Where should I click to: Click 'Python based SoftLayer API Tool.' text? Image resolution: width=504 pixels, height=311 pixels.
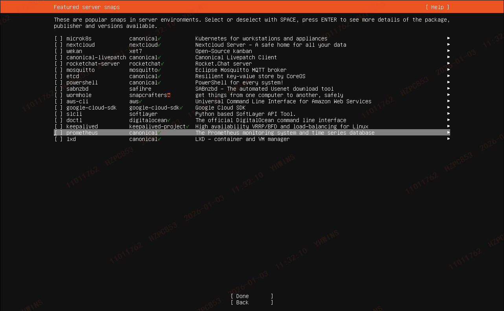tap(246, 114)
